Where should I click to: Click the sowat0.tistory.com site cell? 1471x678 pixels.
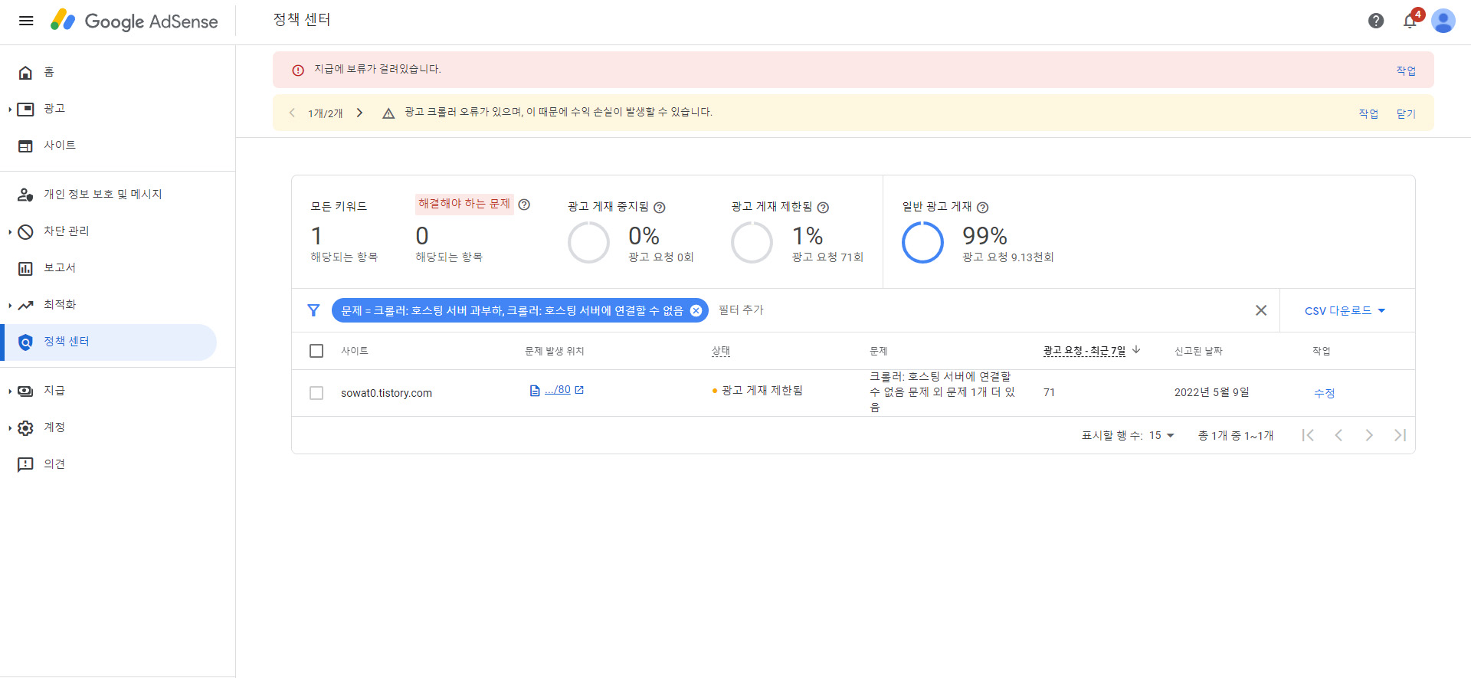pos(386,393)
